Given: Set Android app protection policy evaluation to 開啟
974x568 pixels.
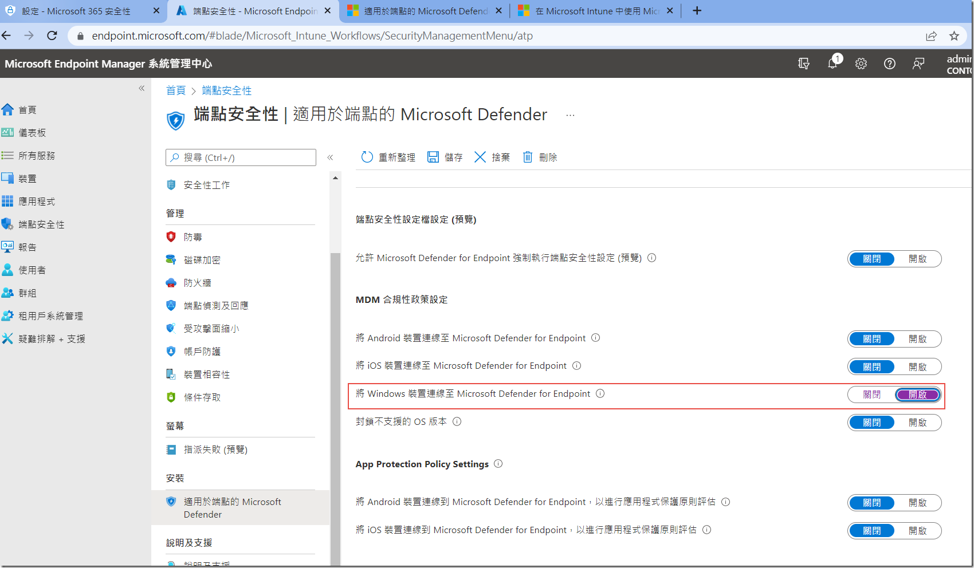Looking at the screenshot, I should coord(918,503).
